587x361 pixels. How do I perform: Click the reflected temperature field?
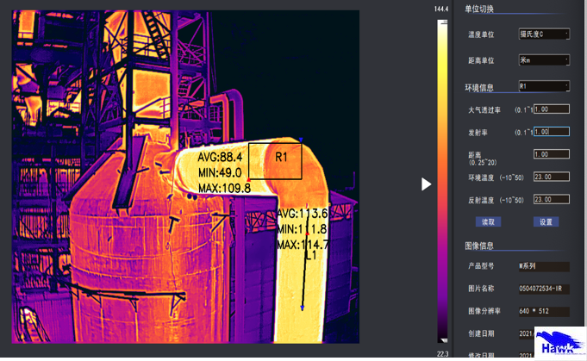coord(551,199)
